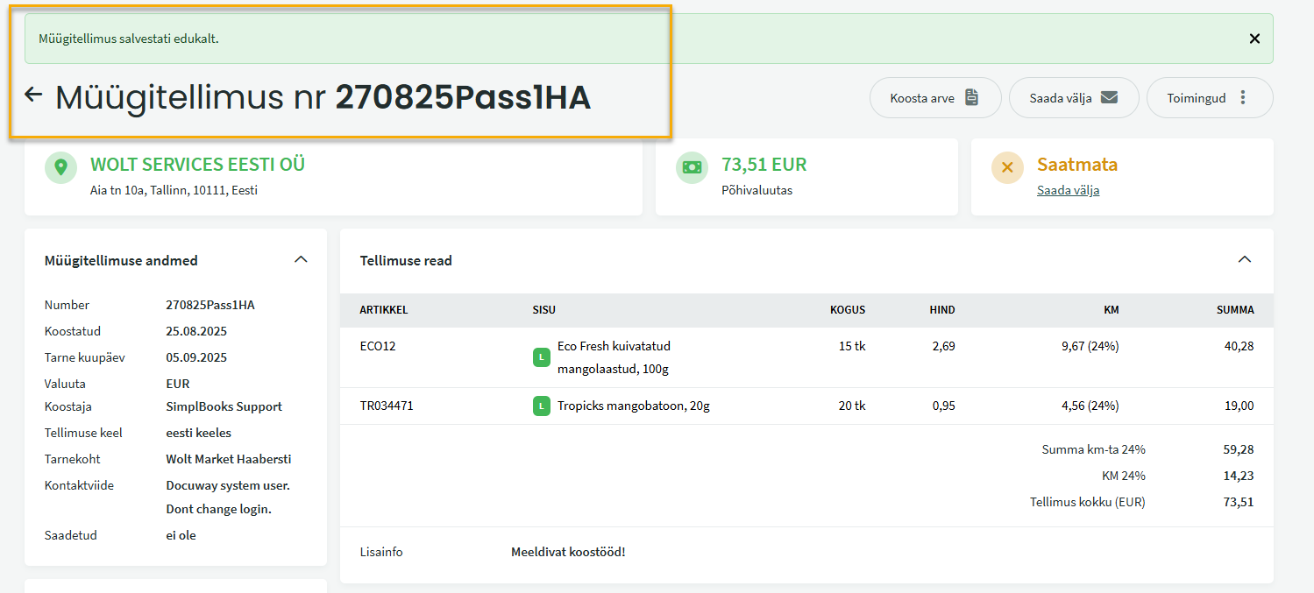1314x593 pixels.
Task: Click the ARTIKKEL column header
Action: [383, 310]
